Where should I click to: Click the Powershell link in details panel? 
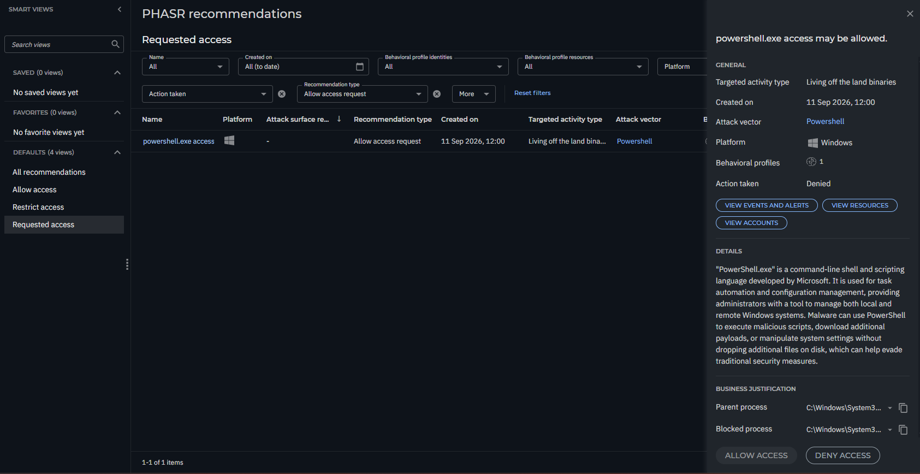[825, 121]
